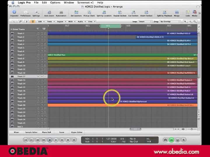Click the stop transport button

[x=50, y=140]
